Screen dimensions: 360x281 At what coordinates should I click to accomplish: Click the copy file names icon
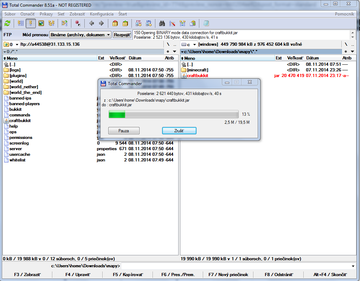coord(193,23)
